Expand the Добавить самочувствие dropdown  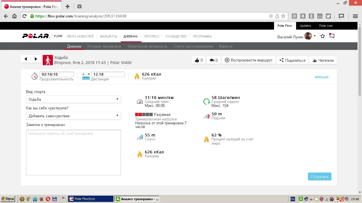tap(73, 116)
